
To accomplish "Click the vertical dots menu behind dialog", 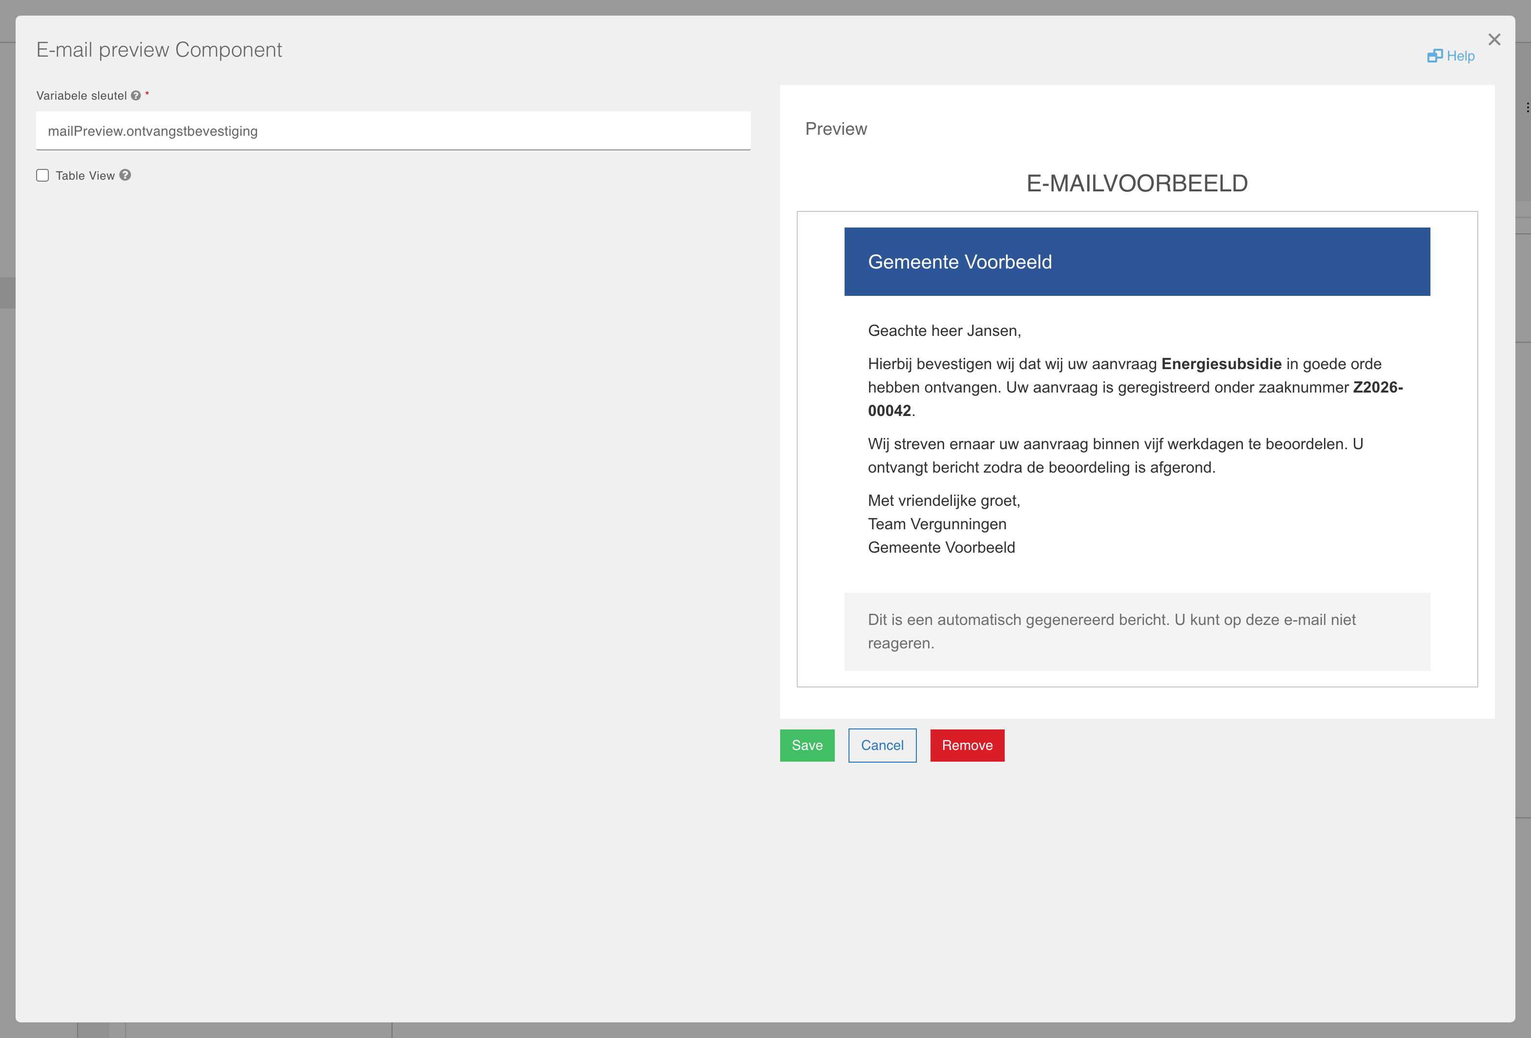I will click(x=1527, y=107).
